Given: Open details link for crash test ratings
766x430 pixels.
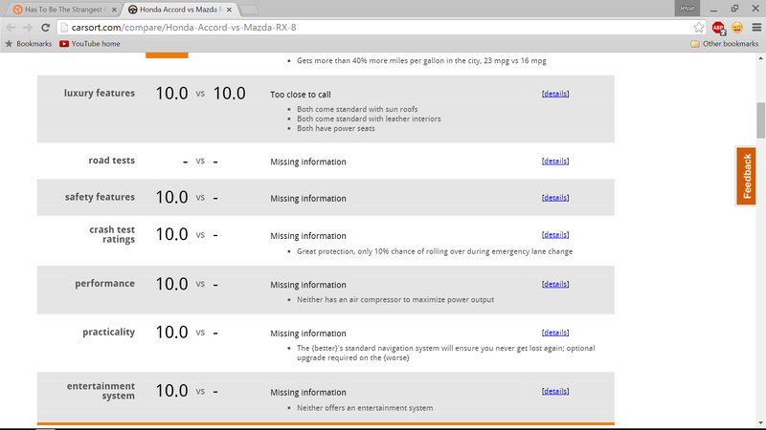Looking at the screenshot, I should pyautogui.click(x=555, y=234).
